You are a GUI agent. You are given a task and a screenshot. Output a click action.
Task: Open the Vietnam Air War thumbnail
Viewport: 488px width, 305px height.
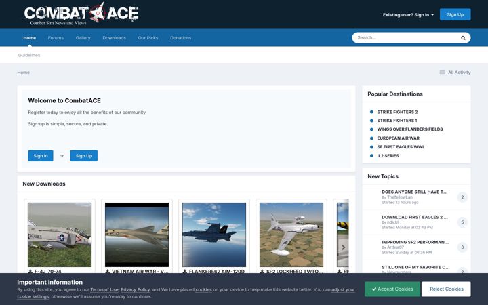coord(137,235)
